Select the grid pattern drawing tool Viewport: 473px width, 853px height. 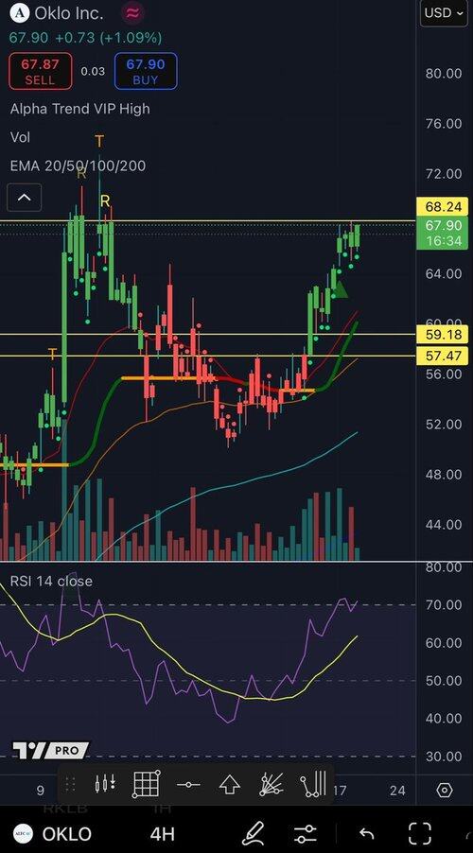(x=147, y=784)
